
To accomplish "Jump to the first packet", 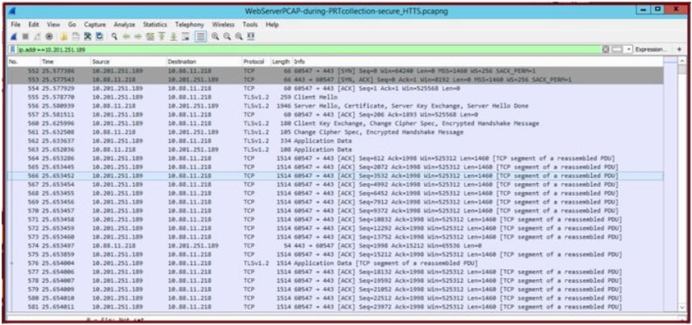I will click(162, 36).
